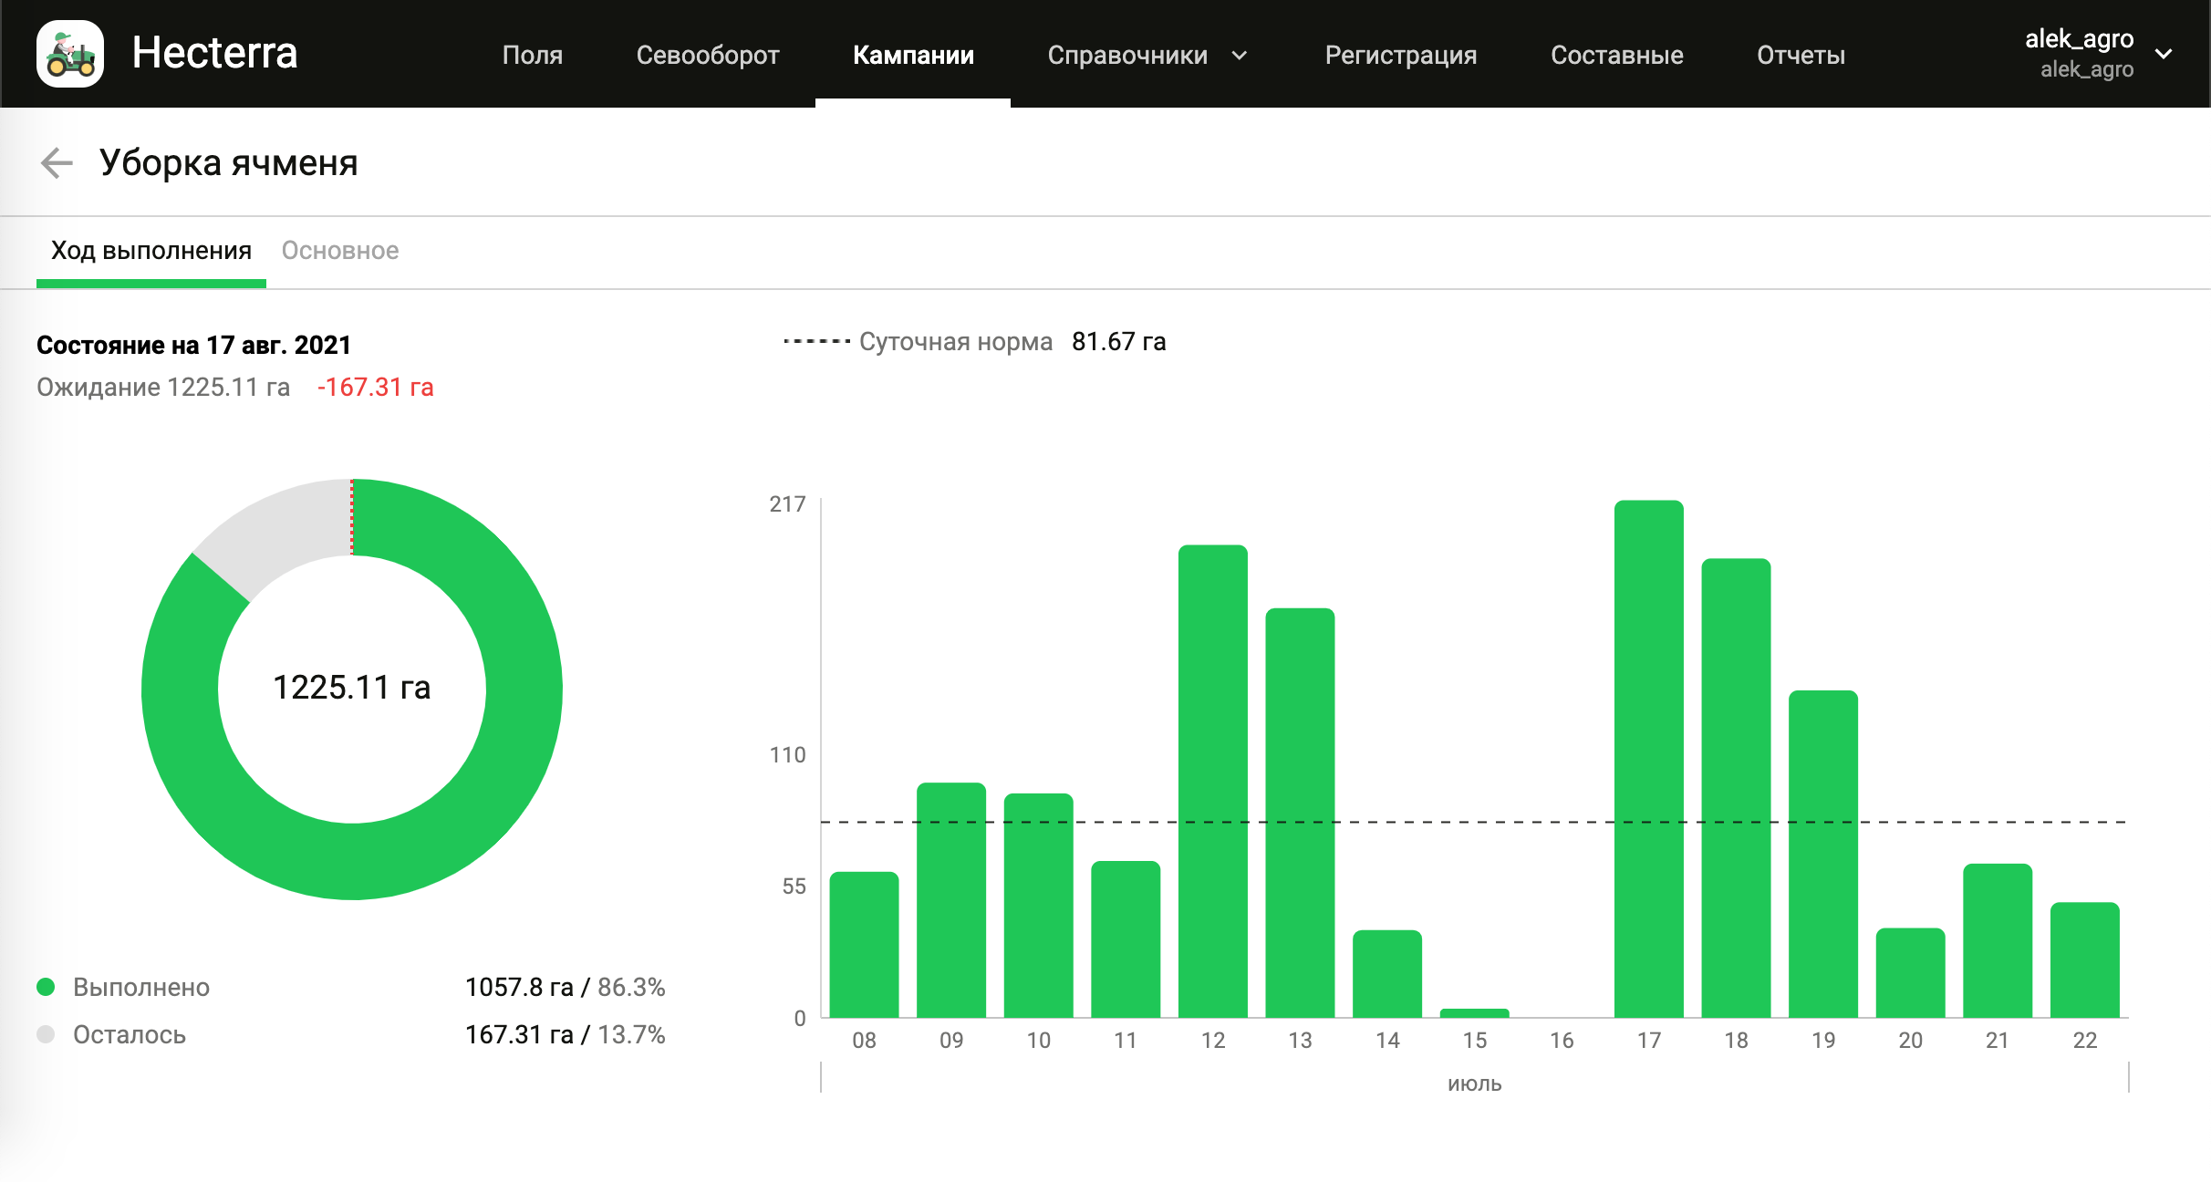This screenshot has height=1182, width=2211.
Task: Switch to the Основное tab
Action: (339, 251)
